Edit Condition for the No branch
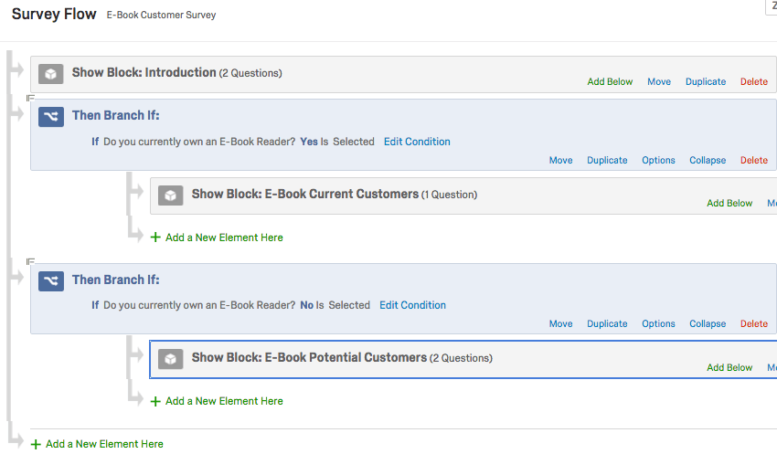Screen dimensions: 777x454 coord(413,306)
